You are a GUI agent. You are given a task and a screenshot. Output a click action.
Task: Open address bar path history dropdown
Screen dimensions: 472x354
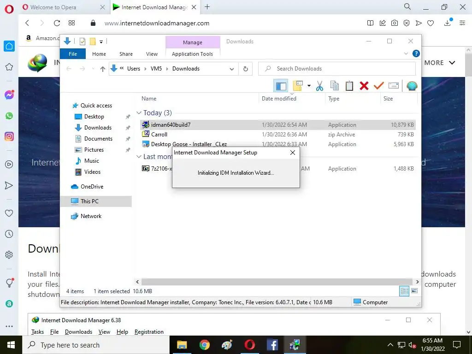(231, 69)
